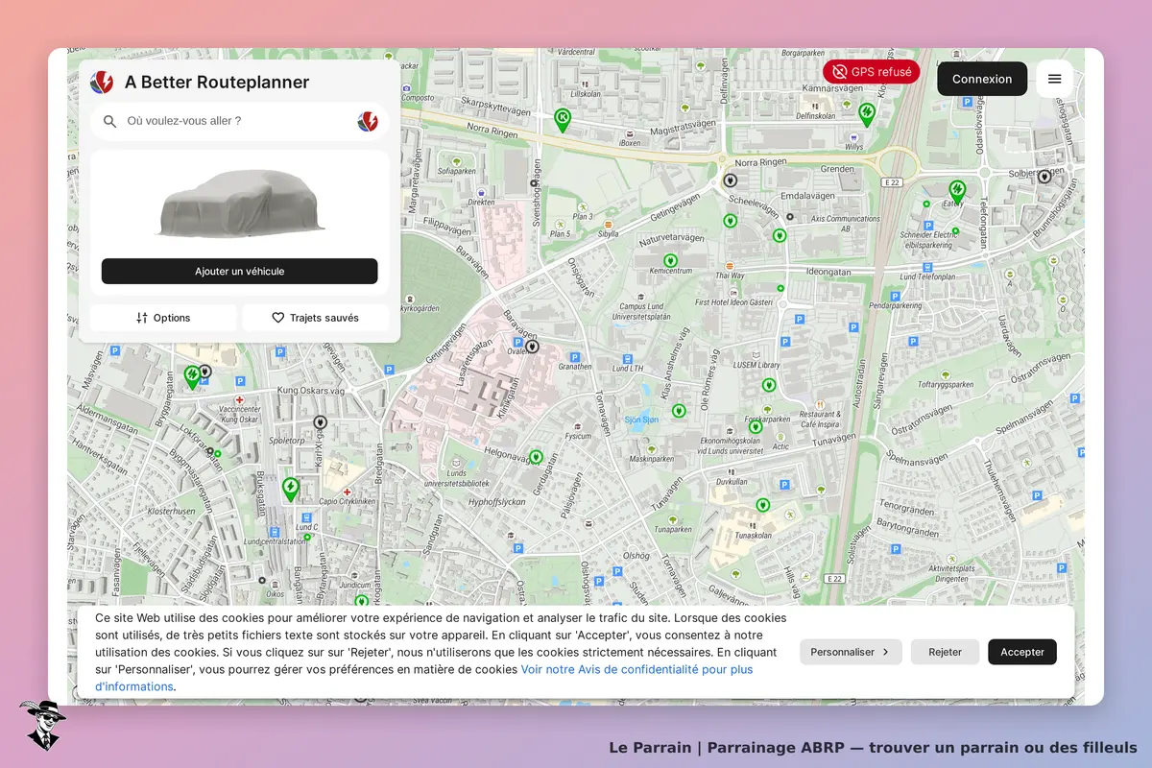Click the E 22 road shield near Galjevången
The image size is (1152, 768).
(x=835, y=578)
